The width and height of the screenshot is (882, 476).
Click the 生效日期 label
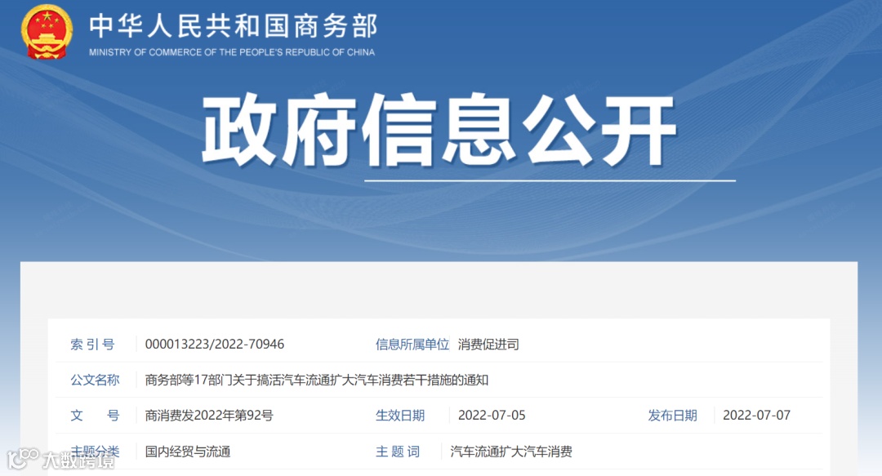400,416
